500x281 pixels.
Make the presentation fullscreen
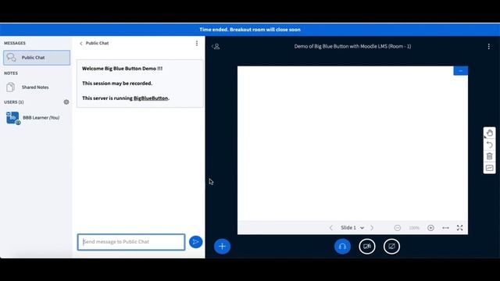459,228
